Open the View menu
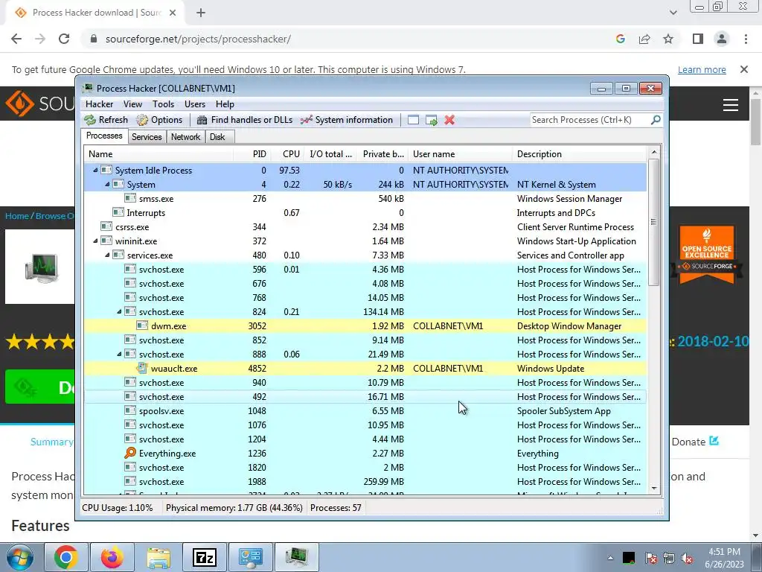Viewport: 762px width, 572px height. click(132, 104)
